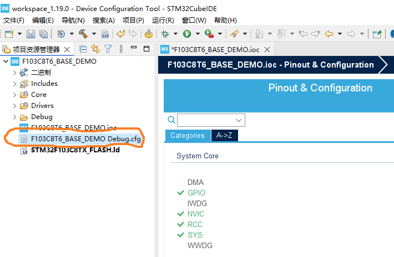Open the peripheral search combo box
The width and height of the screenshot is (394, 257).
click(x=211, y=120)
